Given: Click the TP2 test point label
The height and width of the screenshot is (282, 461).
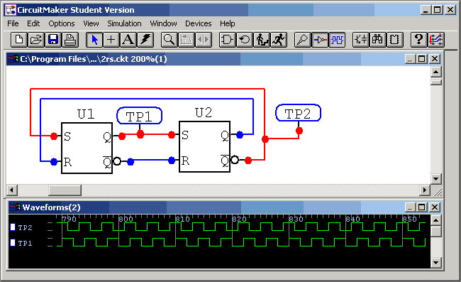Looking at the screenshot, I should 298,113.
